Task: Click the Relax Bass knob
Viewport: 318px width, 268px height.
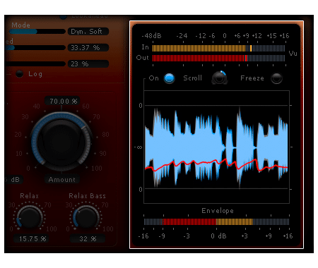Action: 86,217
